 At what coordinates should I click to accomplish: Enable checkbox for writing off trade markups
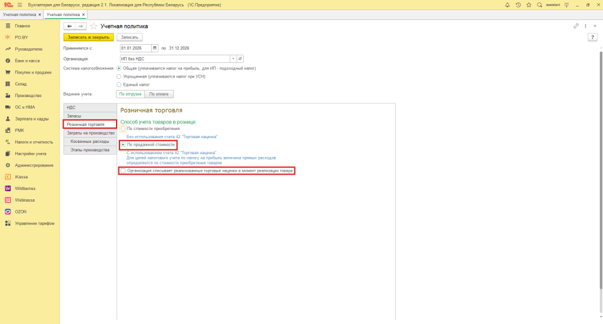click(122, 171)
